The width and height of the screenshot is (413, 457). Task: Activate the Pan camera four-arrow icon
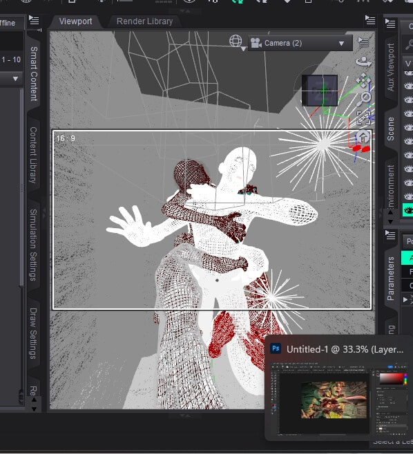(363, 80)
